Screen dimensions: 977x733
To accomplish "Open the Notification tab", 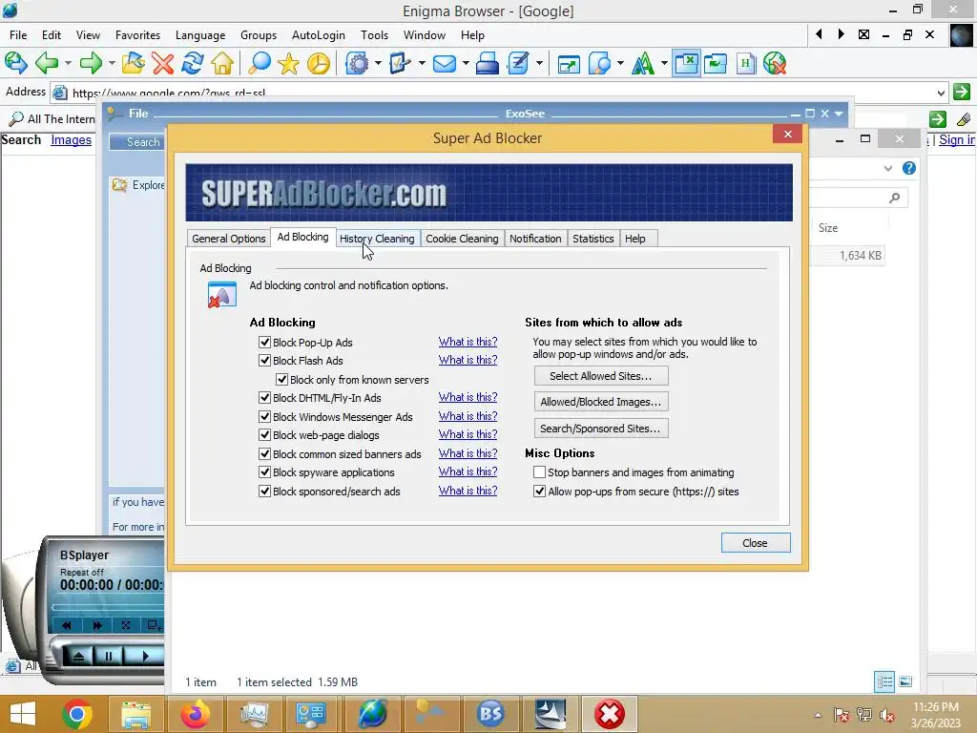I will tap(535, 238).
